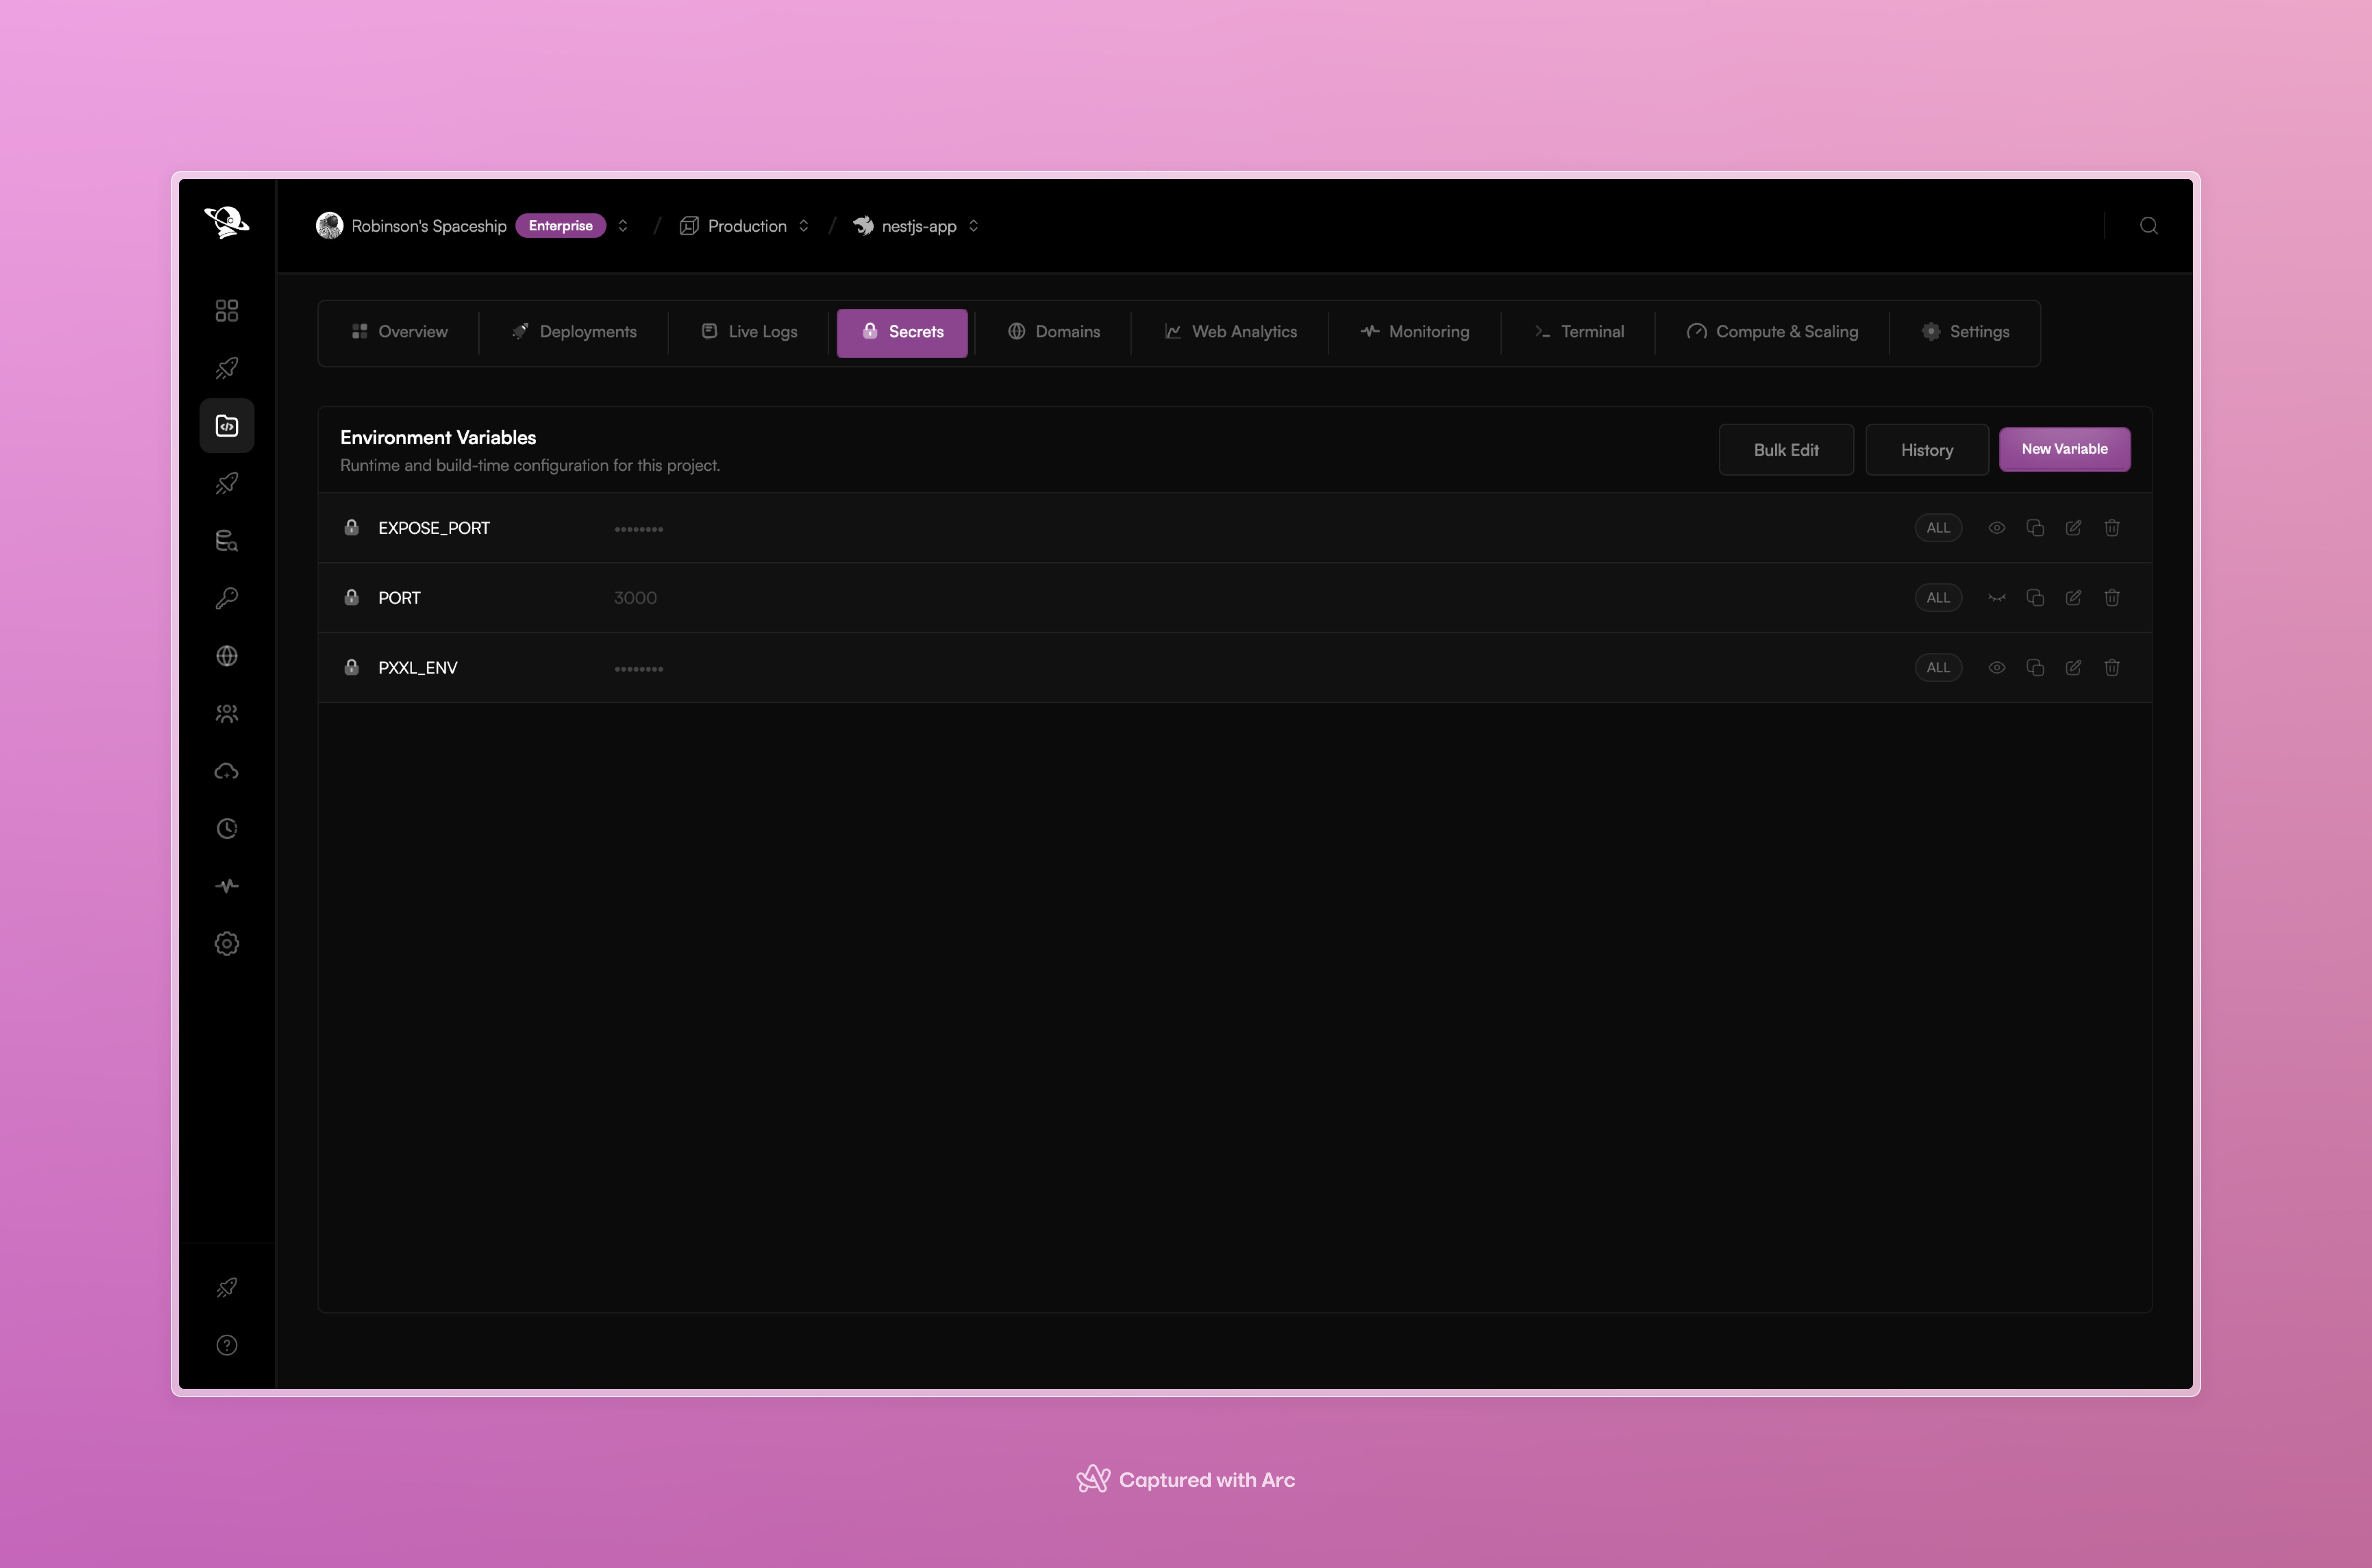The image size is (2372, 1568).
Task: Open the key icon in the sidebar
Action: click(x=227, y=598)
